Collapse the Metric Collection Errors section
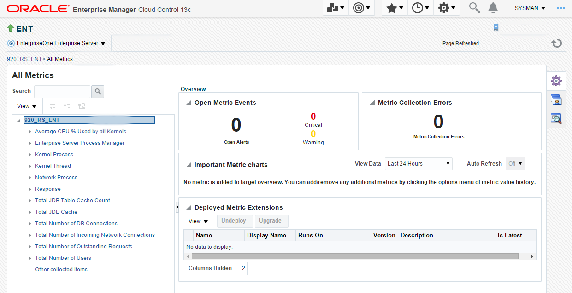This screenshot has height=293, width=572. [x=372, y=103]
